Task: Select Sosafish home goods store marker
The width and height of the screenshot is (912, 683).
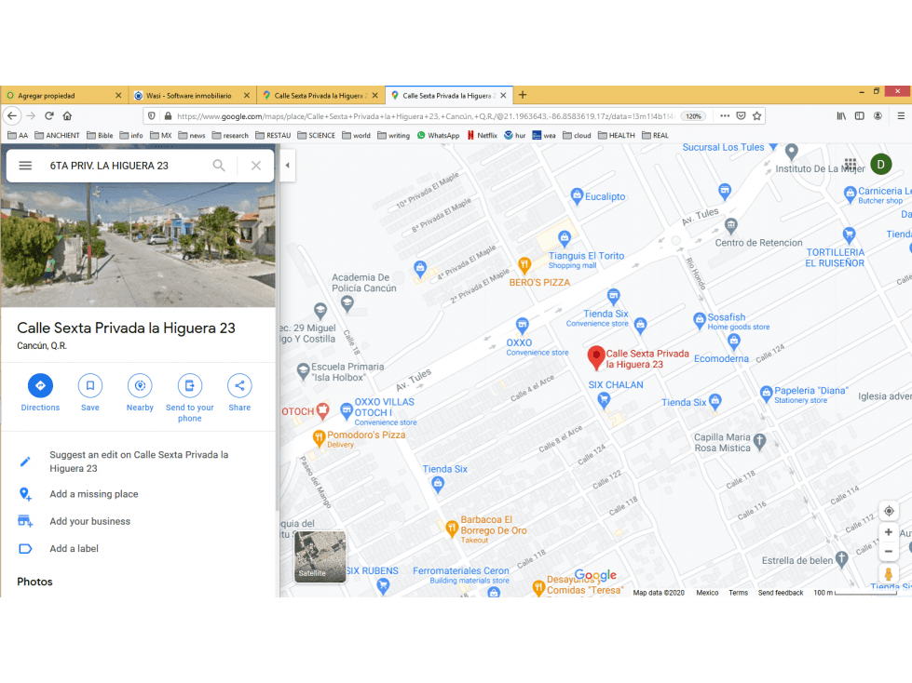Action: coord(699,320)
